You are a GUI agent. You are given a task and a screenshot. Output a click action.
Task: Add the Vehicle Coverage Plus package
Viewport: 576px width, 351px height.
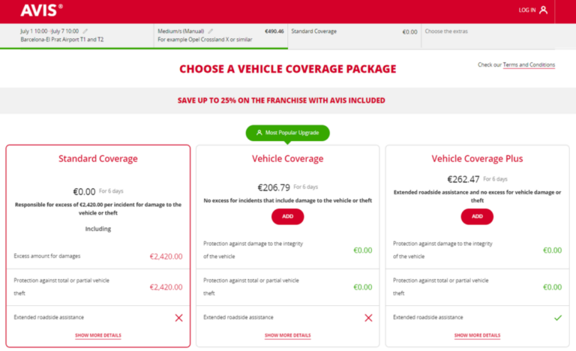click(x=477, y=217)
